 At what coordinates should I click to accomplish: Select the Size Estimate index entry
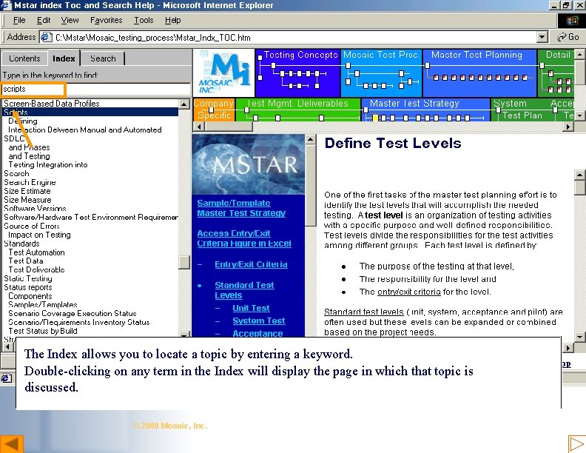point(27,191)
